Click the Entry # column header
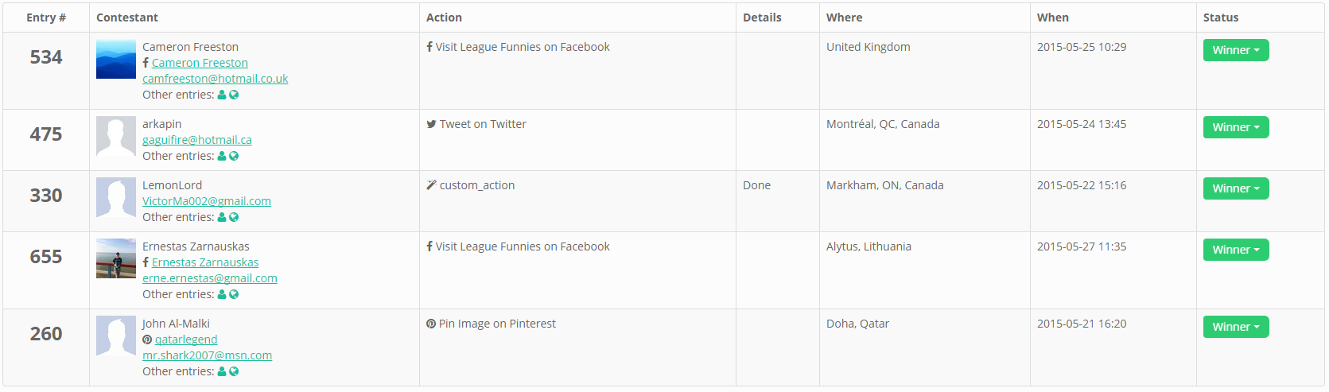 click(46, 17)
